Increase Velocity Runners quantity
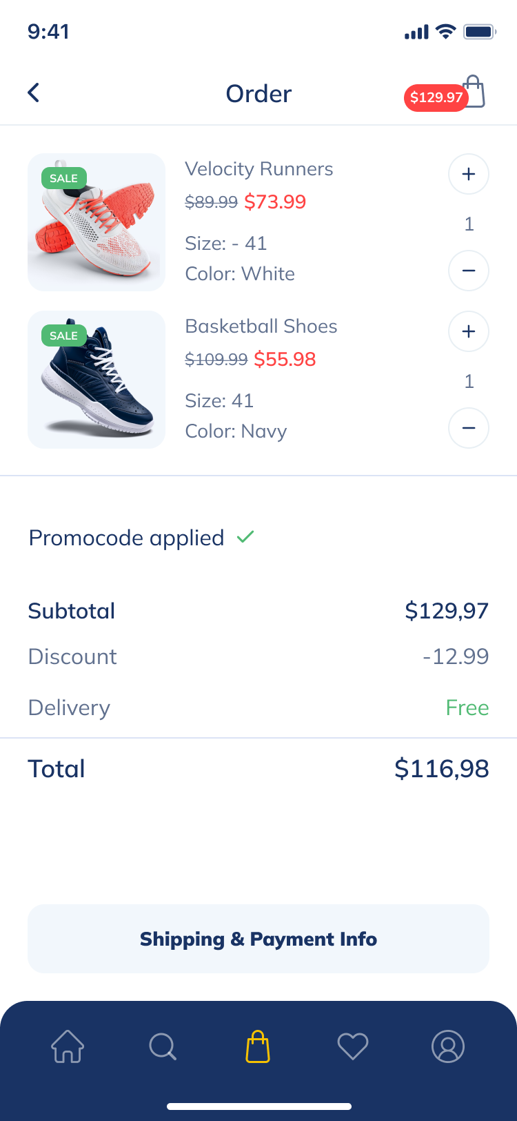 tap(469, 174)
